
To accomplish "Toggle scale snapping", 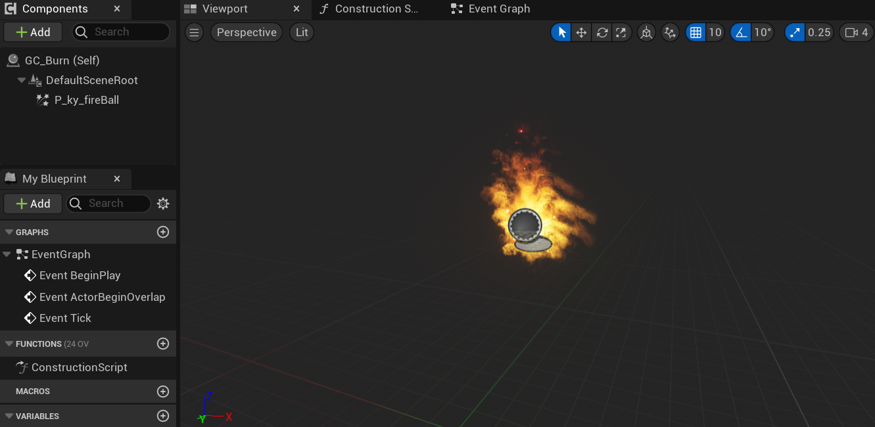I will click(x=795, y=32).
